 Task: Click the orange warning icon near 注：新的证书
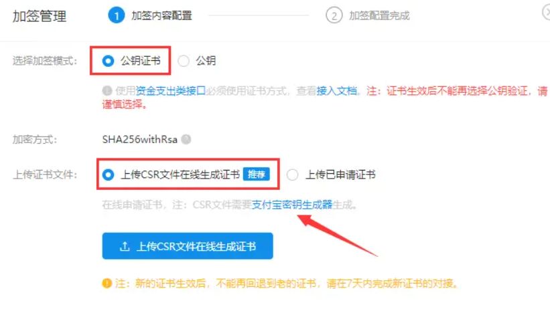click(107, 283)
